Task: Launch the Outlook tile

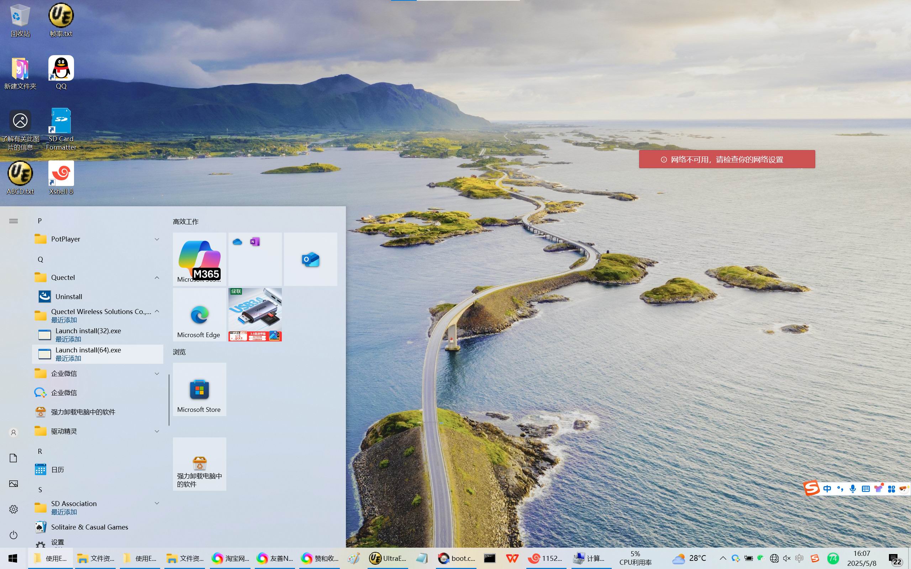Action: (310, 259)
